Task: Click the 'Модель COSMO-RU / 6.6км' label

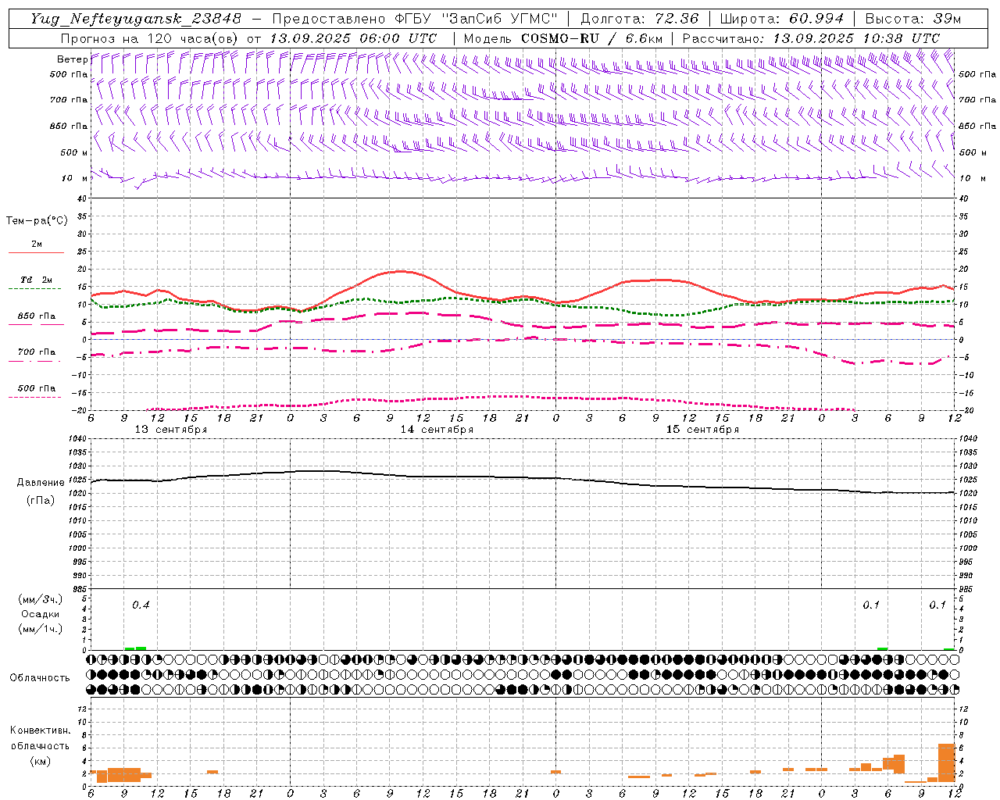Action: tap(562, 38)
